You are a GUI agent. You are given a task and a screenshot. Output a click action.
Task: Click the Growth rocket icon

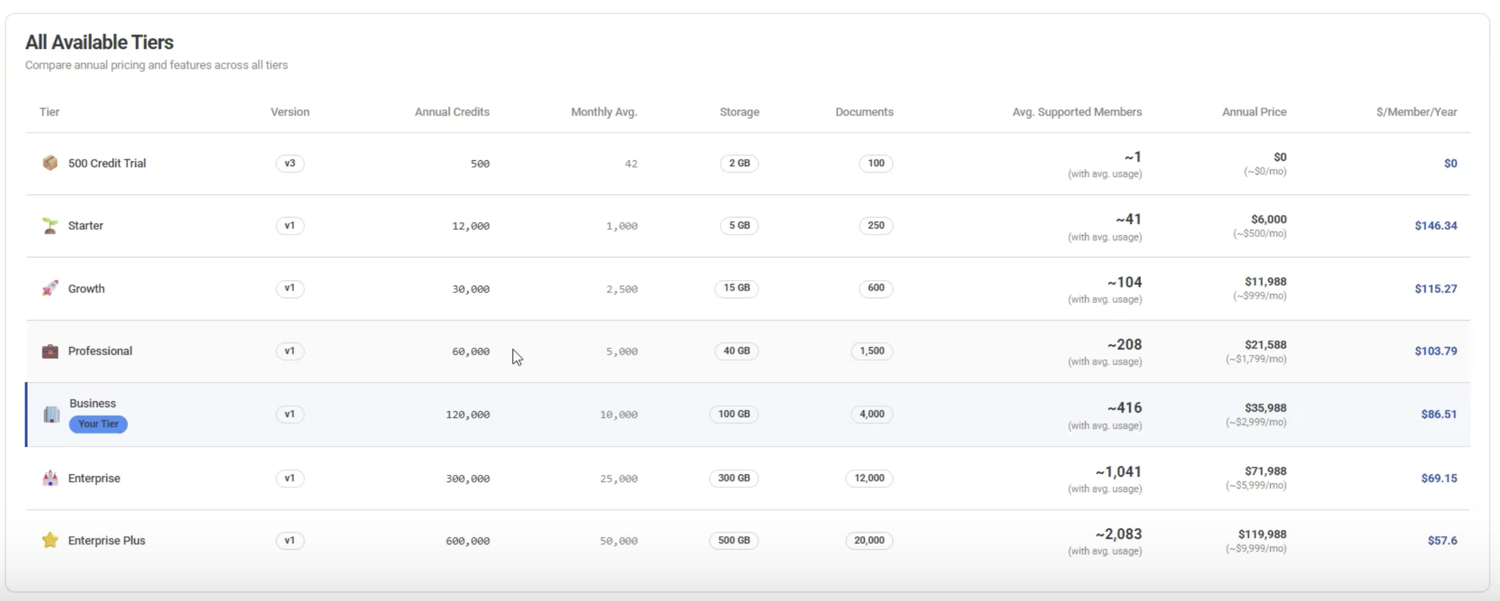(x=50, y=288)
